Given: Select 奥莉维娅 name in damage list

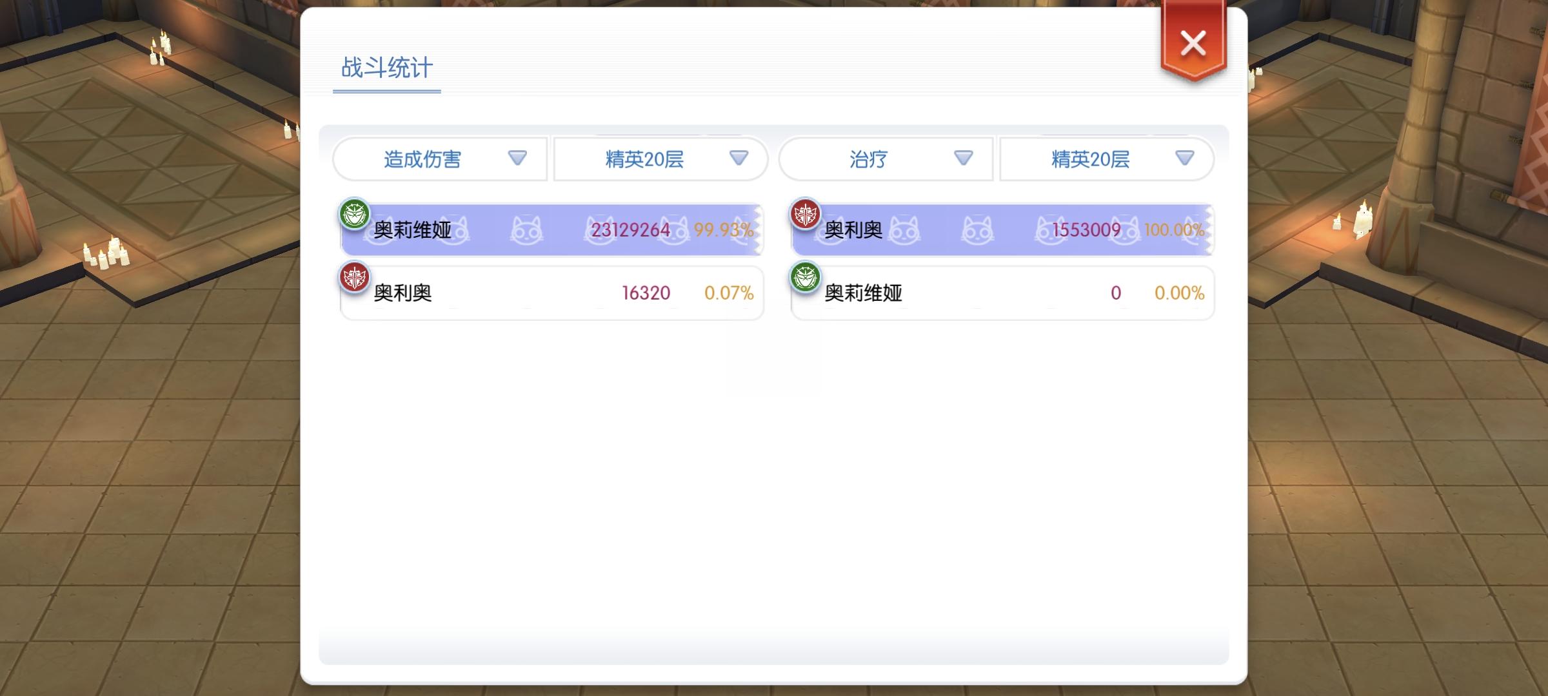Looking at the screenshot, I should 412,230.
